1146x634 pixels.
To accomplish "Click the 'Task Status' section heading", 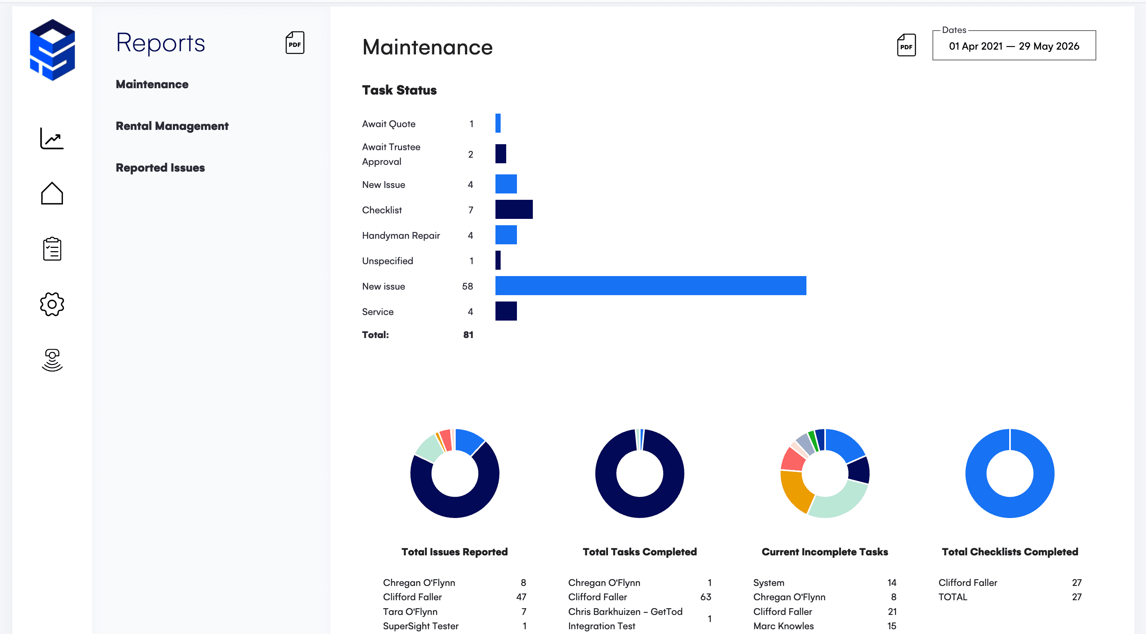I will pyautogui.click(x=399, y=90).
